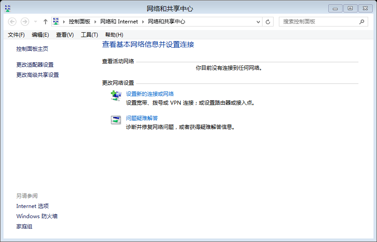Viewport: 377px width, 242px height.
Task: Click the Forward navigation arrow
Action: point(25,22)
